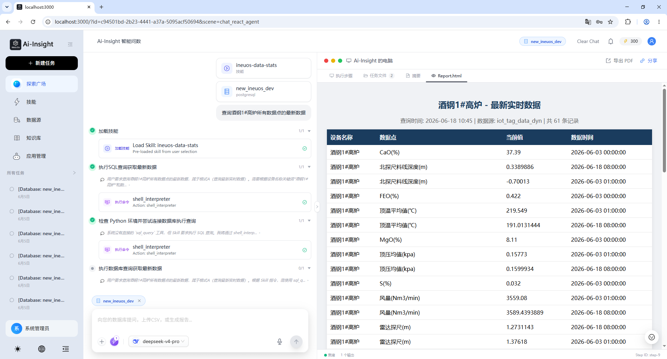Open Chrome three-dot menu
The height and width of the screenshot is (359, 667).
pyautogui.click(x=659, y=22)
